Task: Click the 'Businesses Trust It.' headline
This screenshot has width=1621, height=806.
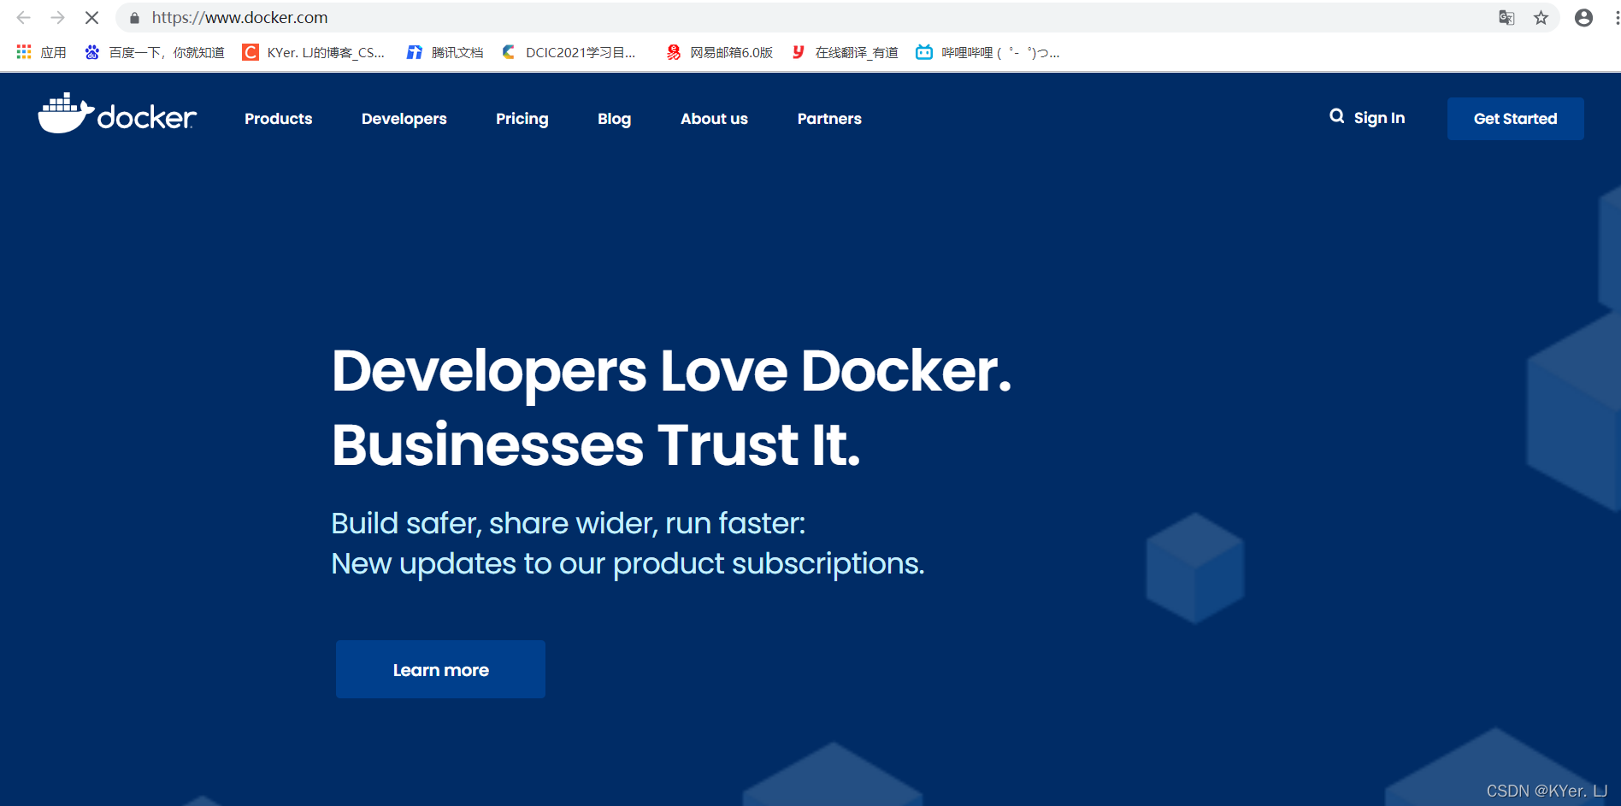Action: point(596,445)
